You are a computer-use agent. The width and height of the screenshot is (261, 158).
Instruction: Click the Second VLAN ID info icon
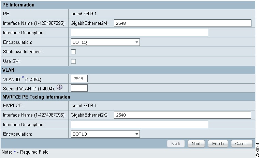tap(59, 87)
